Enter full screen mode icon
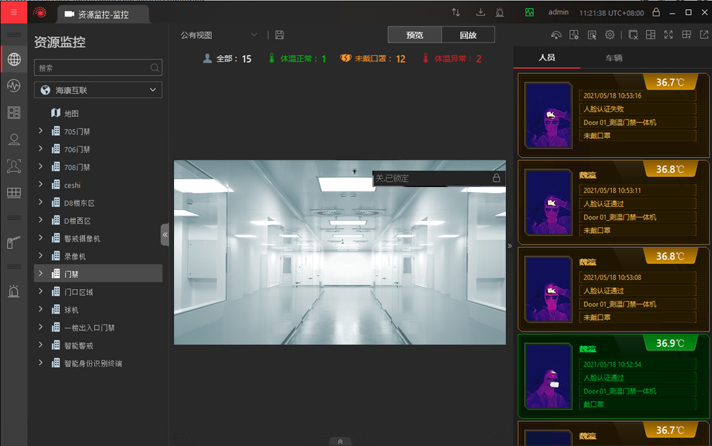Viewport: 712px width, 446px height. 668,35
